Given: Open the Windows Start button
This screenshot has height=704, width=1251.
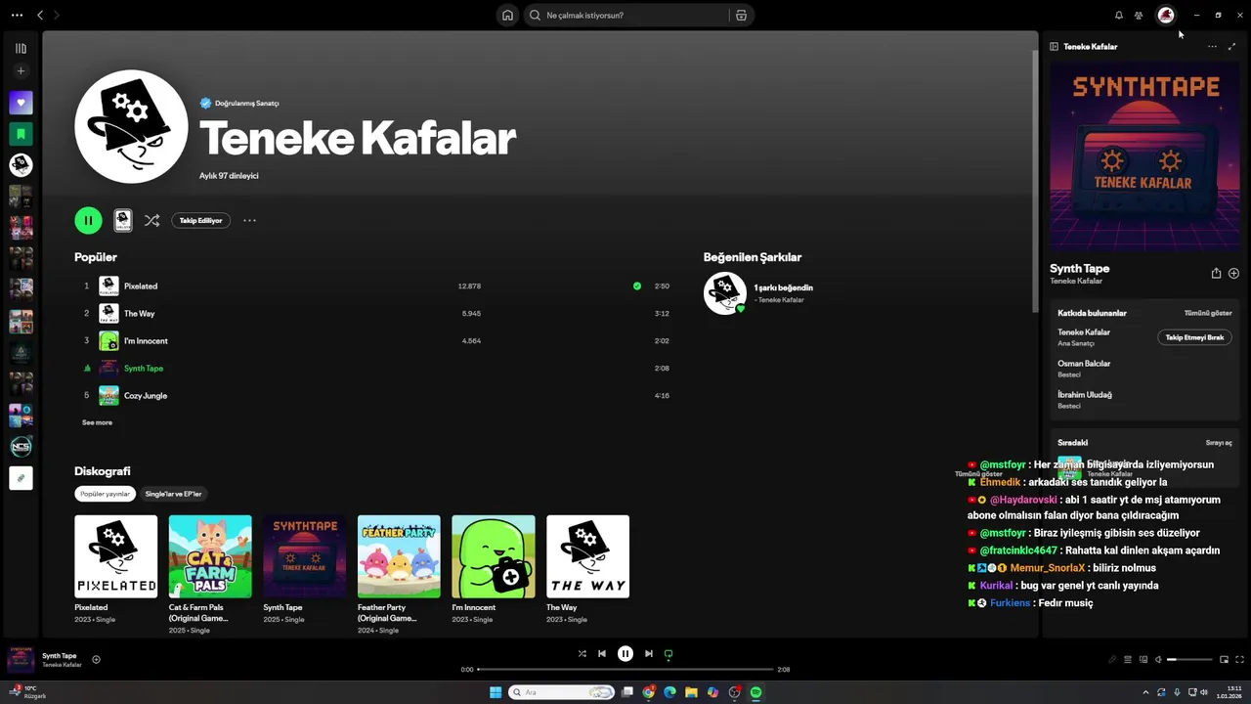Looking at the screenshot, I should [x=496, y=692].
